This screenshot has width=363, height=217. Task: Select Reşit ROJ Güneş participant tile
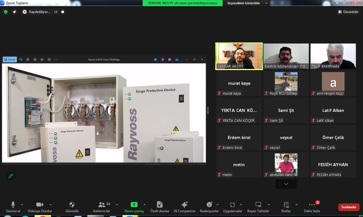(286, 83)
